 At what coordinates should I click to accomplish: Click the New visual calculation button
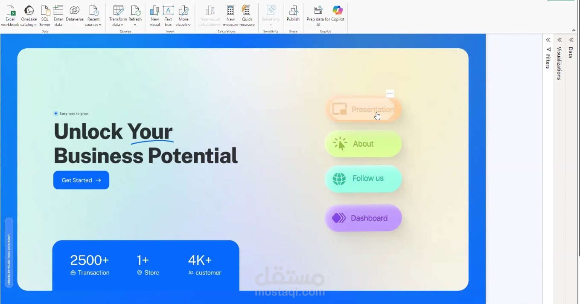coord(210,16)
